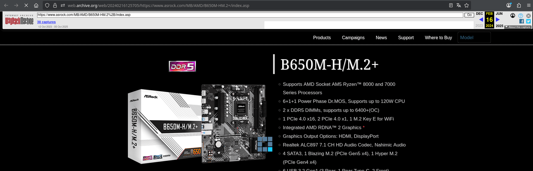Click the DDR5 badge image
This screenshot has height=171, width=533.
[182, 66]
